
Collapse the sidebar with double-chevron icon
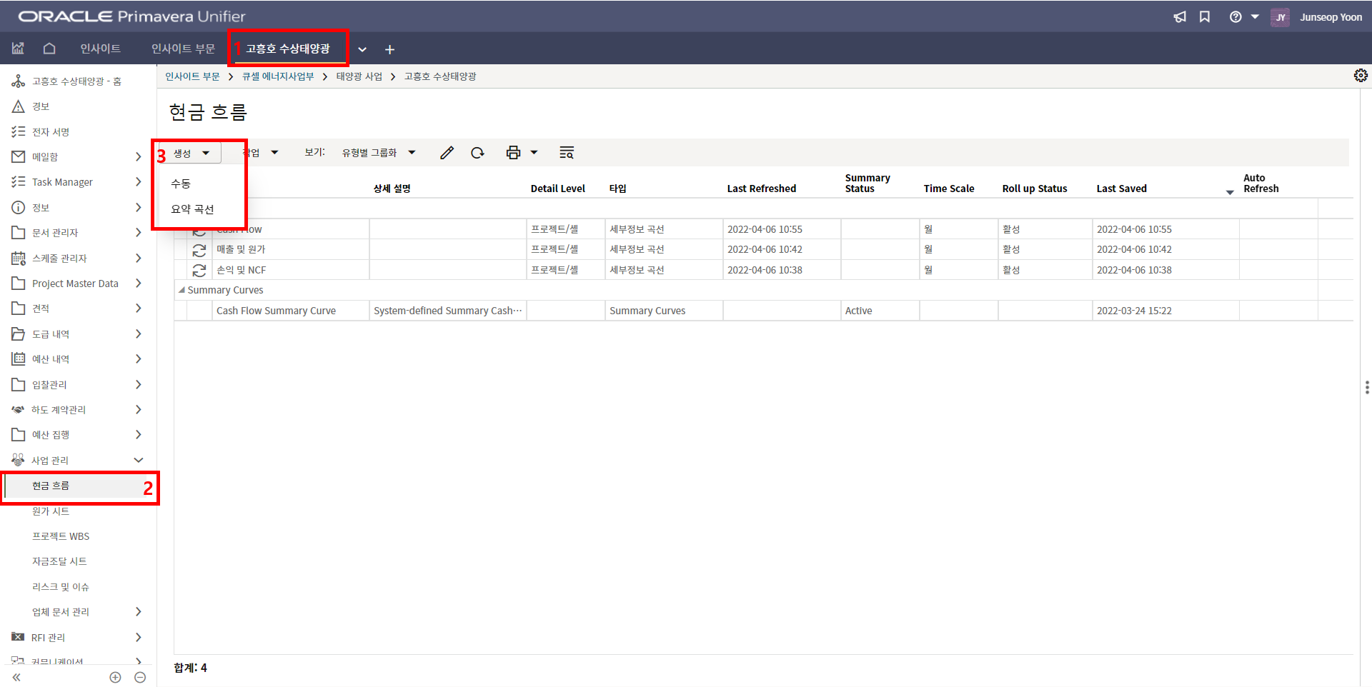coord(16,677)
